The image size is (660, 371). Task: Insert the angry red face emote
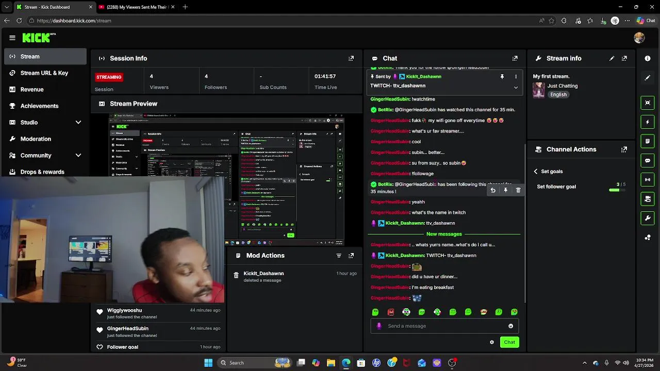391,312
